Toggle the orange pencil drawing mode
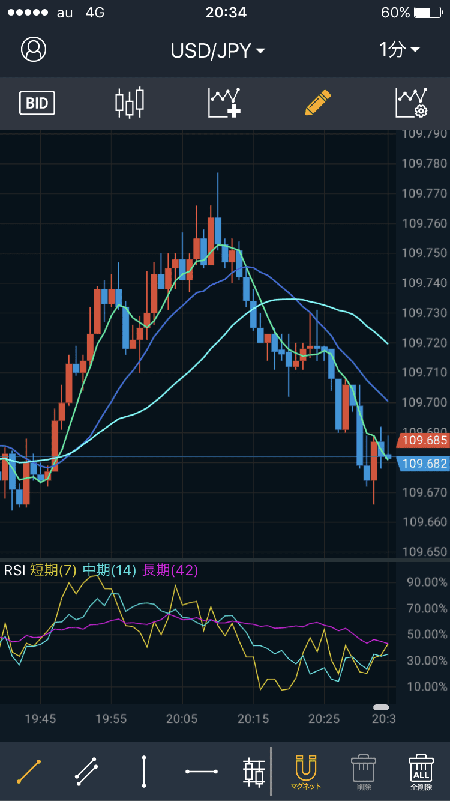Viewport: 450px width, 801px height. pos(317,103)
